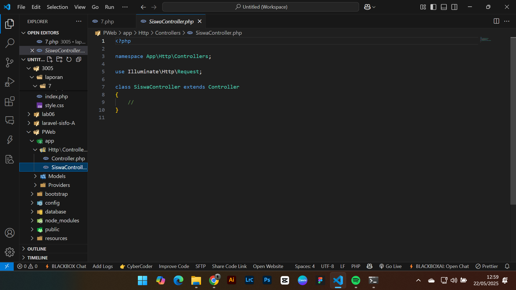The height and width of the screenshot is (290, 516).
Task: Open the Extensions view
Action: click(x=9, y=102)
